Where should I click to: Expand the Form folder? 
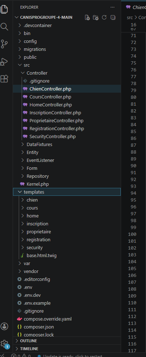click(67, 168)
